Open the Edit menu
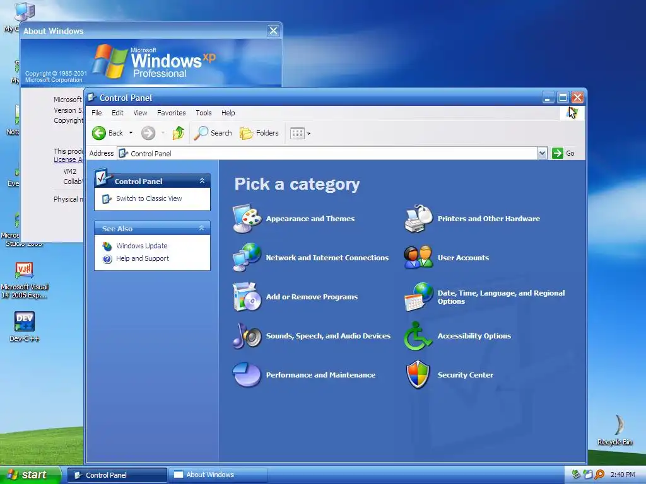The height and width of the screenshot is (484, 646). (x=117, y=113)
